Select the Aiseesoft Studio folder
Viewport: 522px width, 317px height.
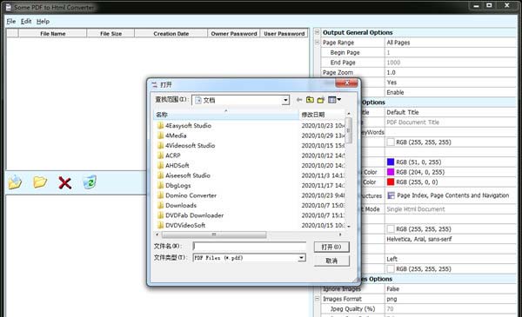(184, 175)
